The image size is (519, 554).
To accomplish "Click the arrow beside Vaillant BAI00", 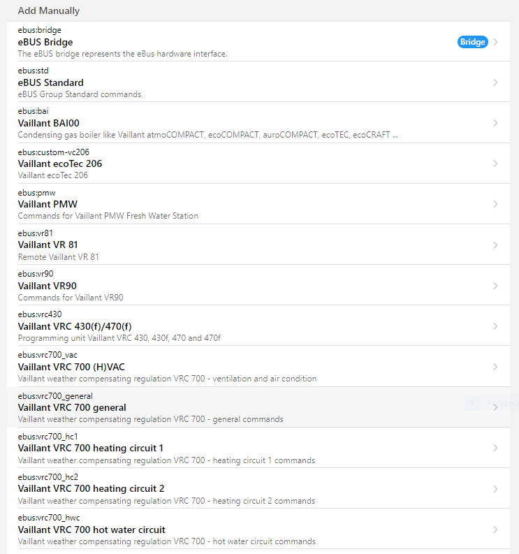I will (495, 123).
